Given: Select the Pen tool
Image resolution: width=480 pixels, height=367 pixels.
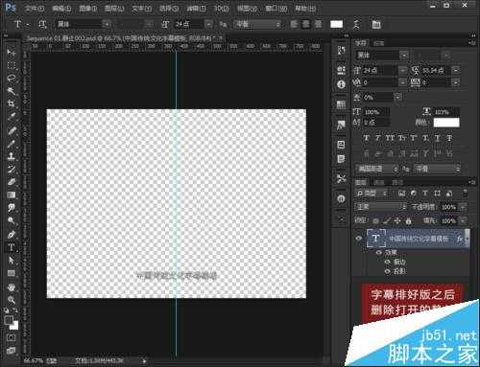Looking at the screenshot, I should (x=12, y=234).
